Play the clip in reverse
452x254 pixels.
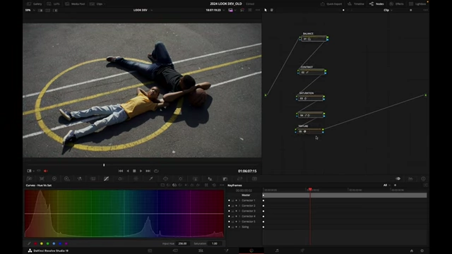pos(128,171)
